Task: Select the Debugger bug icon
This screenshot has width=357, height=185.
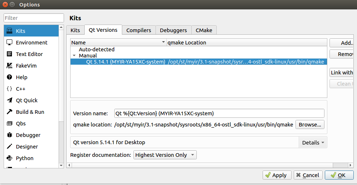Action: pyautogui.click(x=10, y=135)
